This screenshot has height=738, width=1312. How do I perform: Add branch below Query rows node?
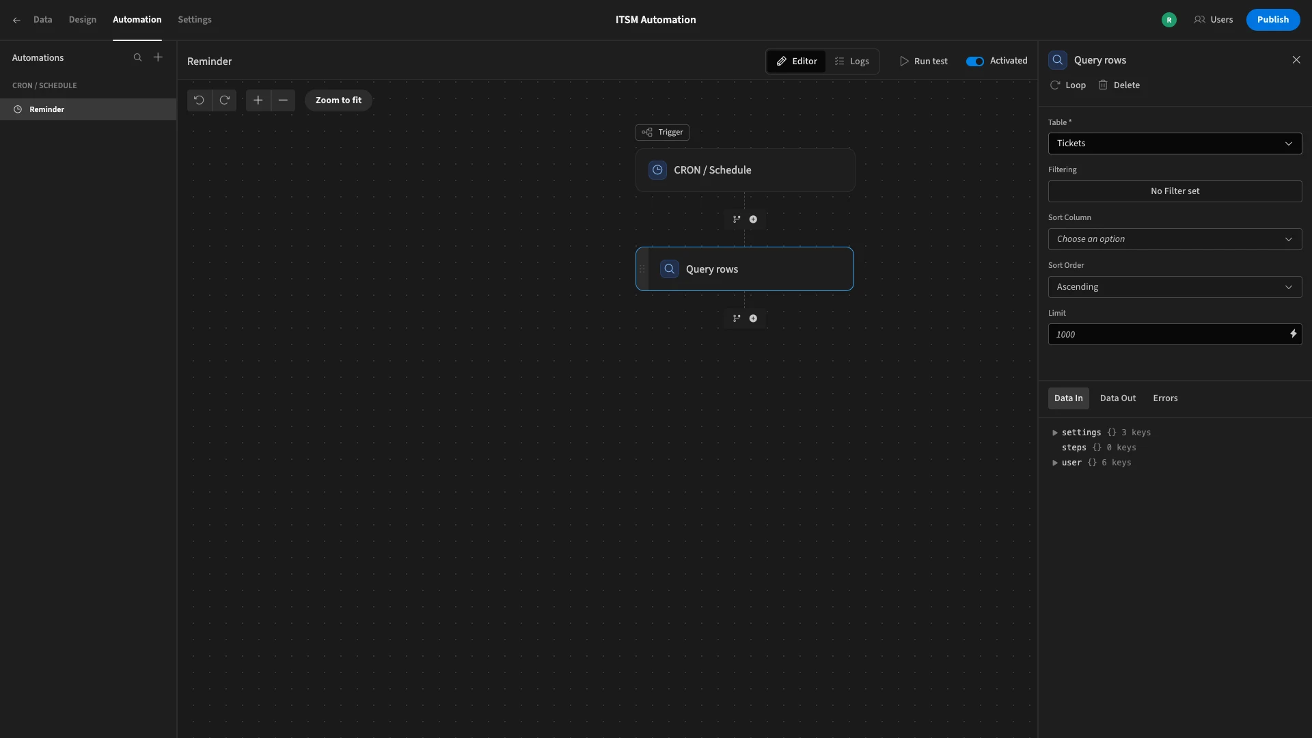click(737, 318)
